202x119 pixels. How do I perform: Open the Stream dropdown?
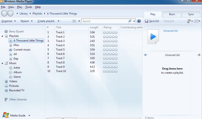pyautogui.click(x=27, y=21)
